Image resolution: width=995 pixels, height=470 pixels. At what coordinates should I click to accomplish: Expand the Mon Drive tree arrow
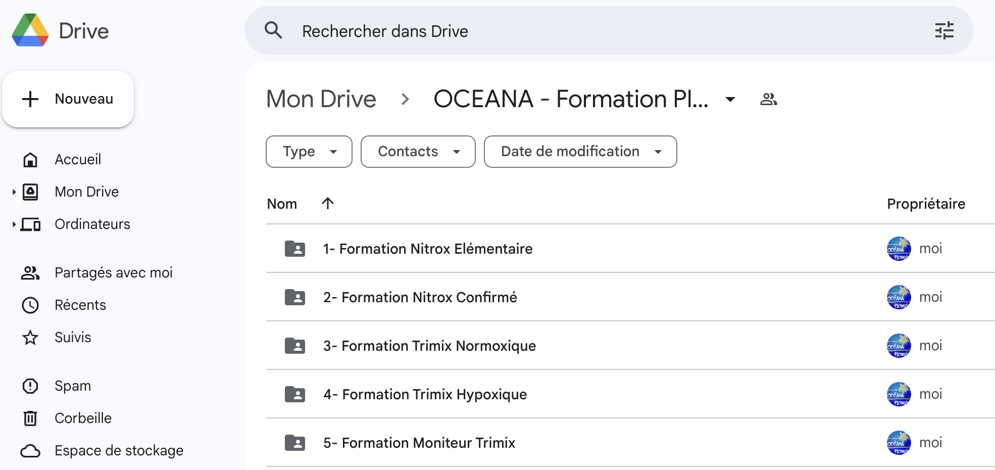(x=14, y=192)
